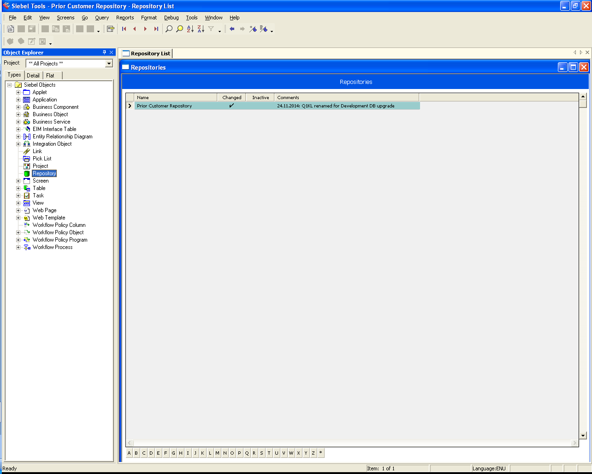Click the New Query magnifier icon
Image resolution: width=592 pixels, height=474 pixels.
(x=169, y=29)
